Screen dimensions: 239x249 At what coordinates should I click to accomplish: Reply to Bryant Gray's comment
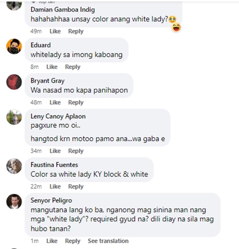coord(76,102)
